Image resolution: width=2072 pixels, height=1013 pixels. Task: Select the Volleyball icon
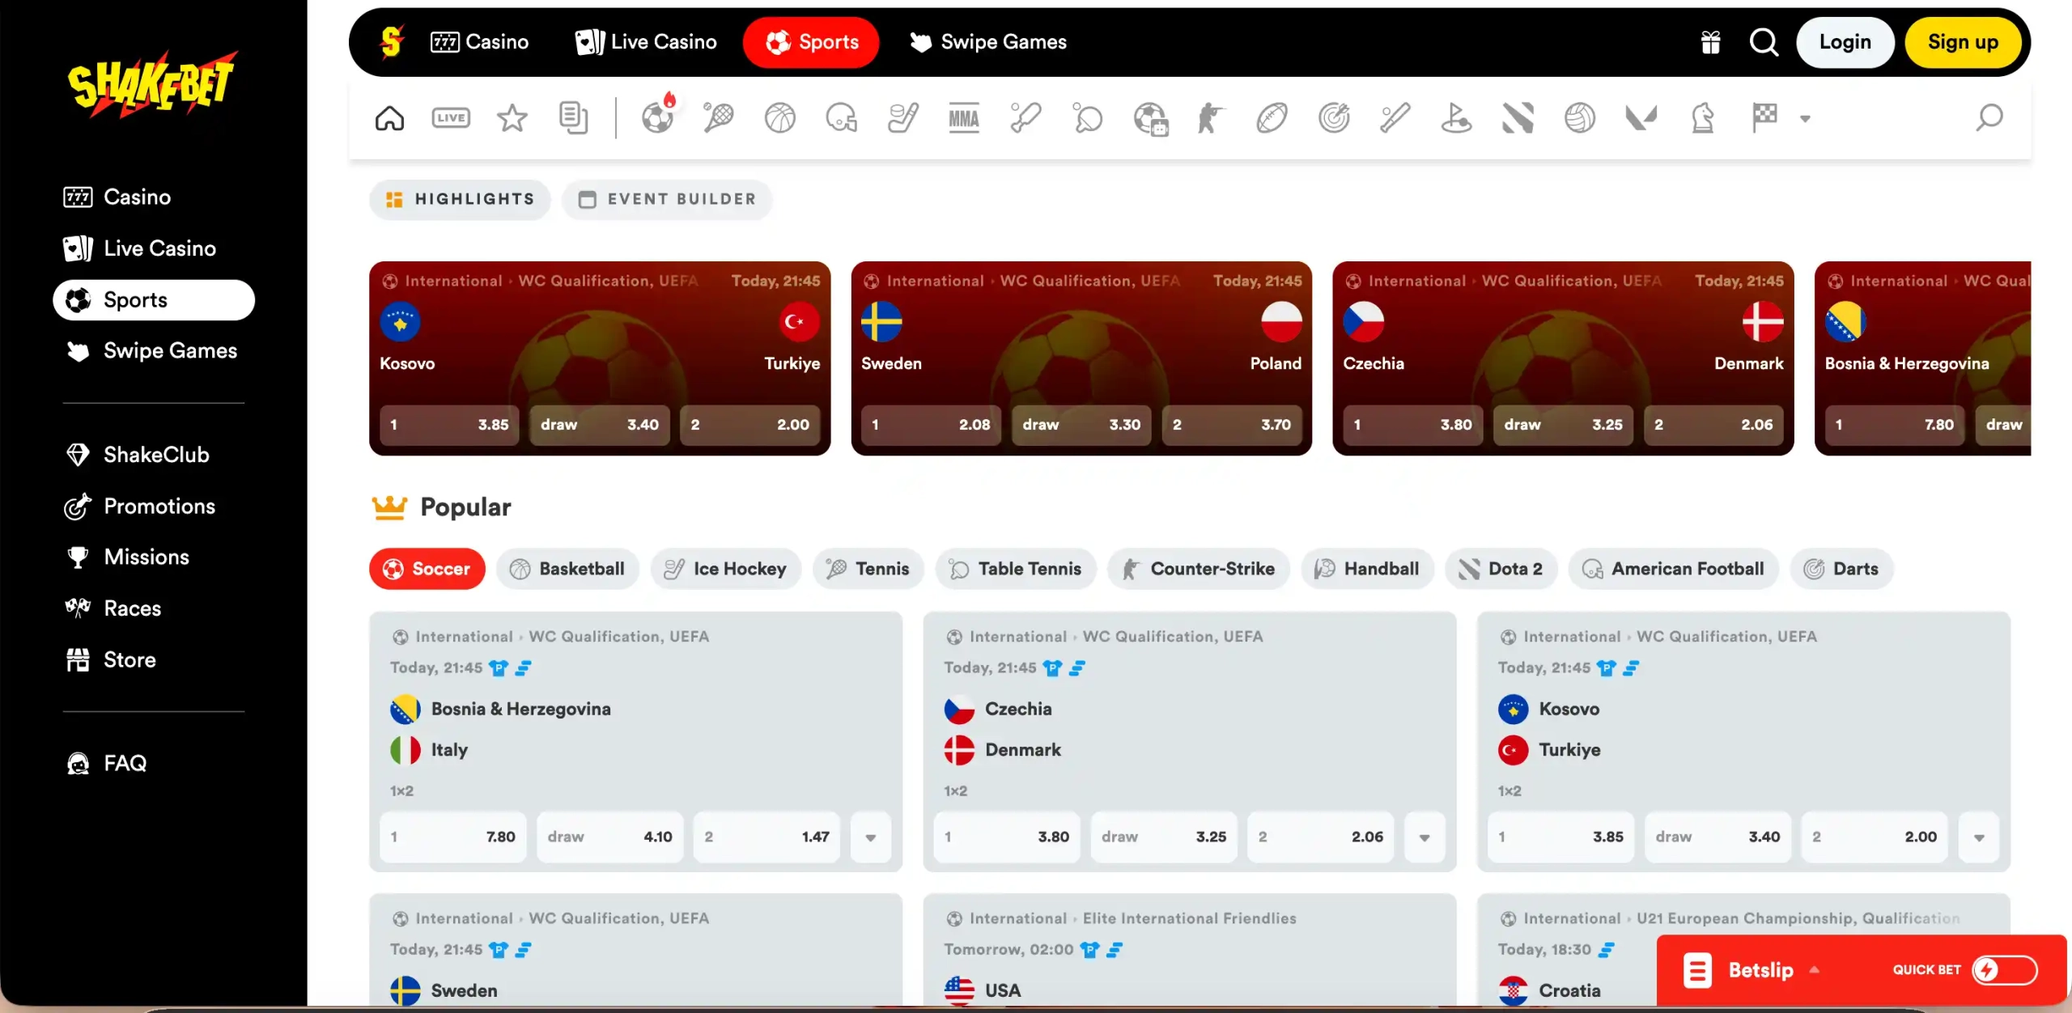1579,118
